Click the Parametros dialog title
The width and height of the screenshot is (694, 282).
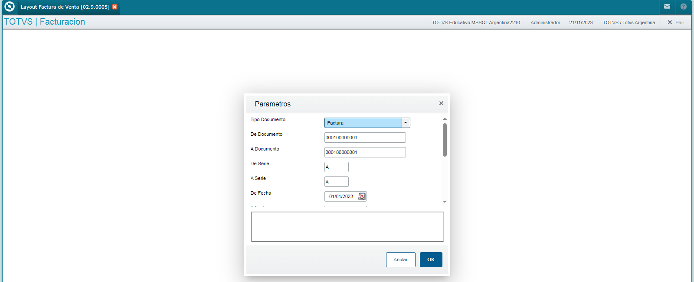pyautogui.click(x=273, y=104)
